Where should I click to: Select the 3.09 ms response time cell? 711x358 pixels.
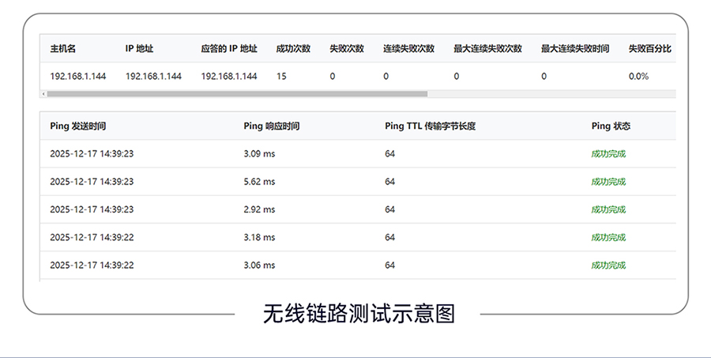[259, 154]
